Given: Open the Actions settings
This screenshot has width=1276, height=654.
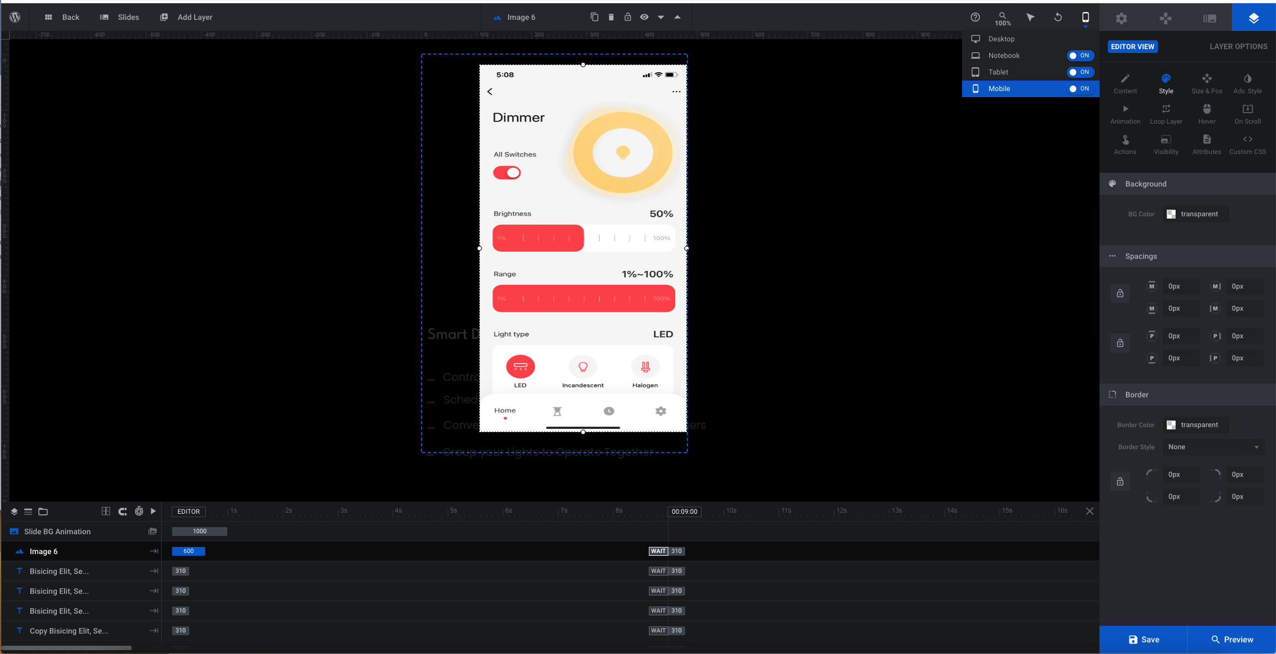Looking at the screenshot, I should tap(1125, 145).
